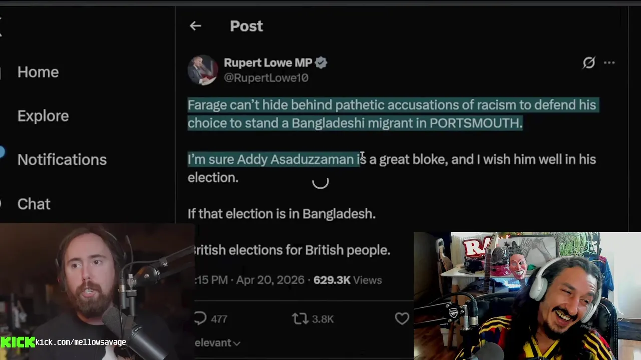Click the Post page heading
Viewport: 641px width, 360px height.
point(246,26)
